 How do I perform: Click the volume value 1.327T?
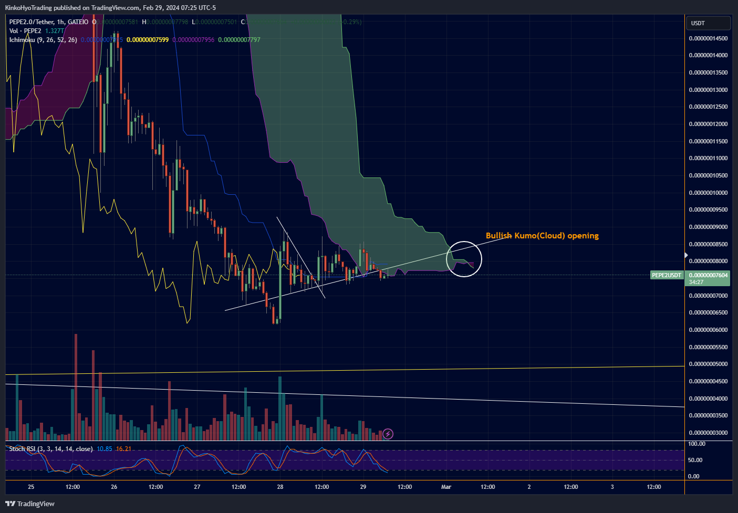(55, 31)
